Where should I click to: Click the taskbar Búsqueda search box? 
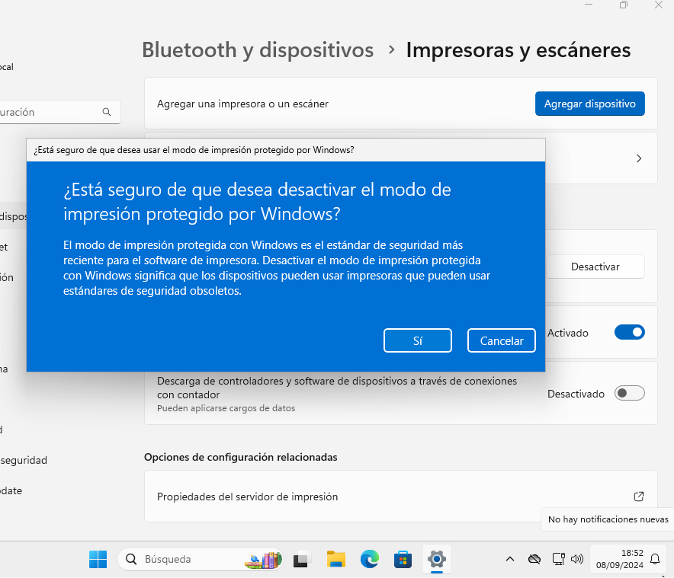[x=201, y=559]
